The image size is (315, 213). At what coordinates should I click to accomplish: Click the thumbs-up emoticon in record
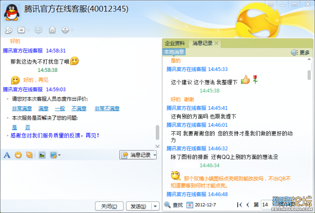[245, 80]
